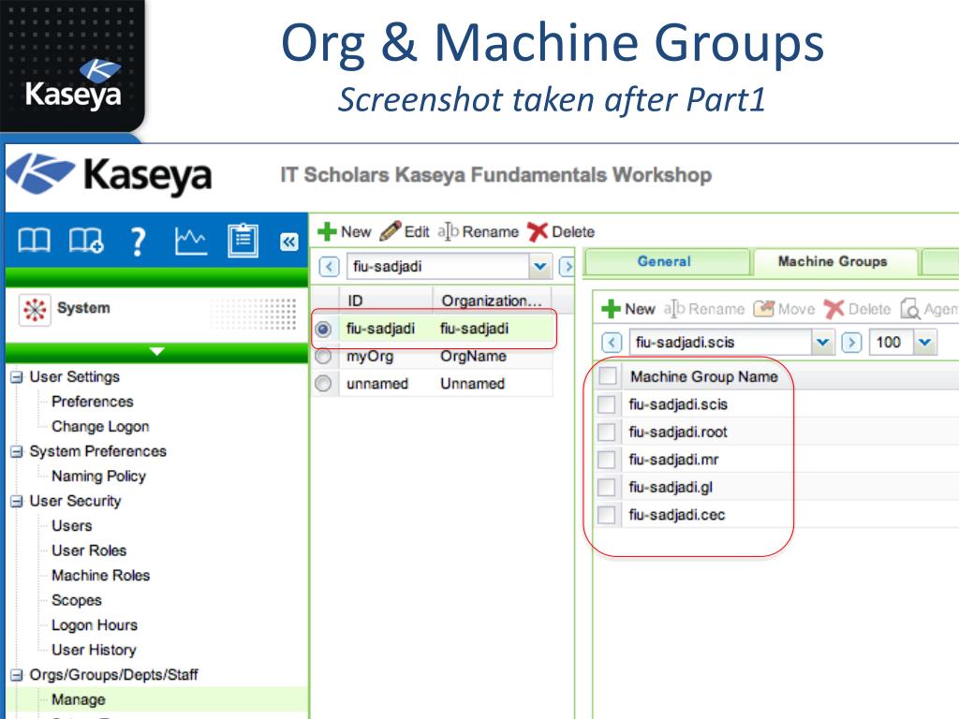Click the System module icon
The image size is (959, 719).
tap(35, 309)
